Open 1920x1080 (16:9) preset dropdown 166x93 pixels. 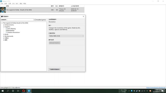pyautogui.click(x=66, y=36)
